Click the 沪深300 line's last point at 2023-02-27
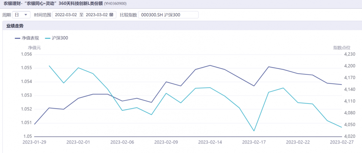The width and height of the screenshot is (362, 153). [x=341, y=127]
